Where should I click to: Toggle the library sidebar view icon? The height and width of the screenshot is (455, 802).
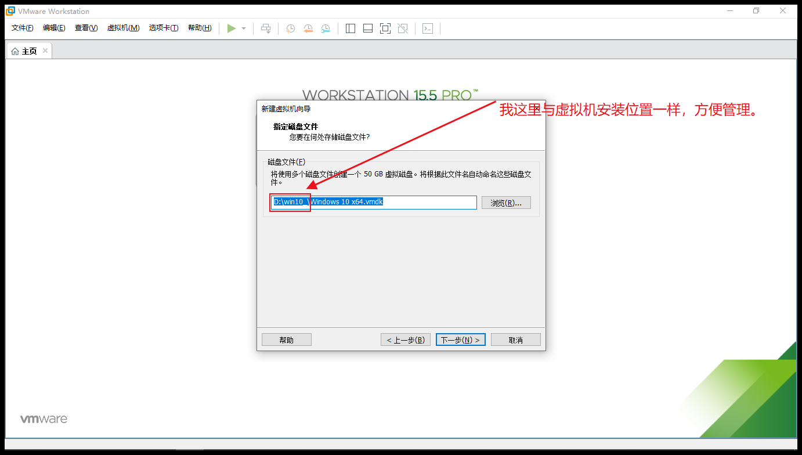pos(351,28)
